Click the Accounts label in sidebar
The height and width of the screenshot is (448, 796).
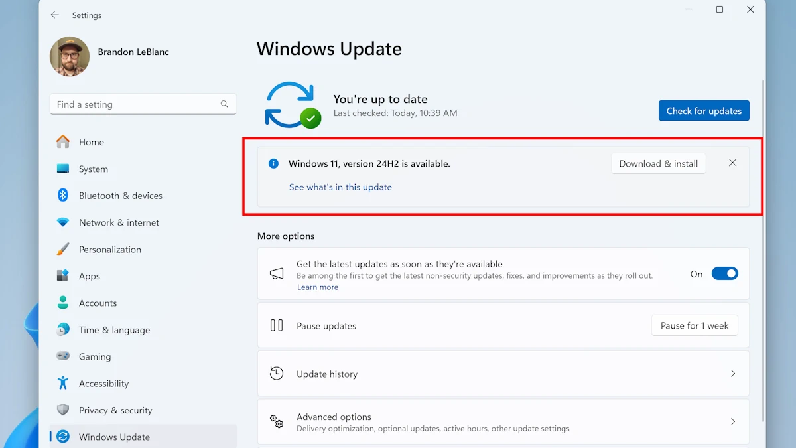point(98,303)
